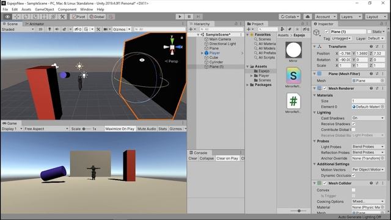391x220 pixels.
Task: Click Project search by label icon
Action: click(290, 29)
